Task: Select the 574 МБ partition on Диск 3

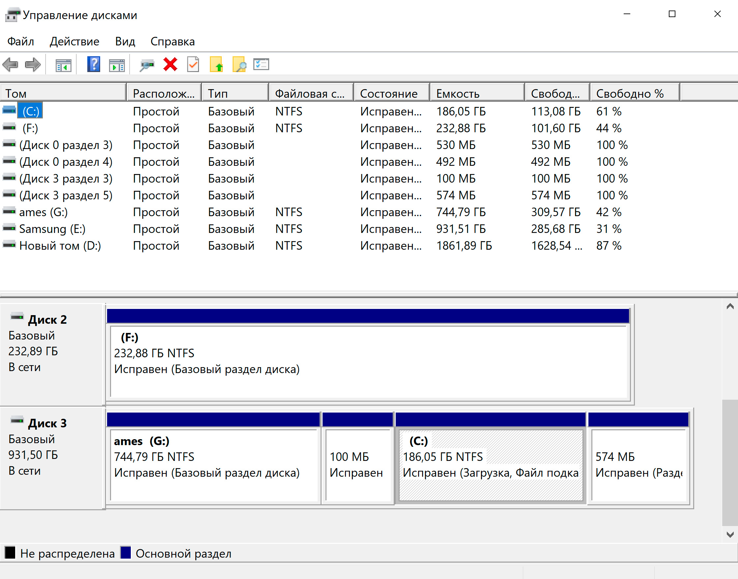Action: point(639,458)
